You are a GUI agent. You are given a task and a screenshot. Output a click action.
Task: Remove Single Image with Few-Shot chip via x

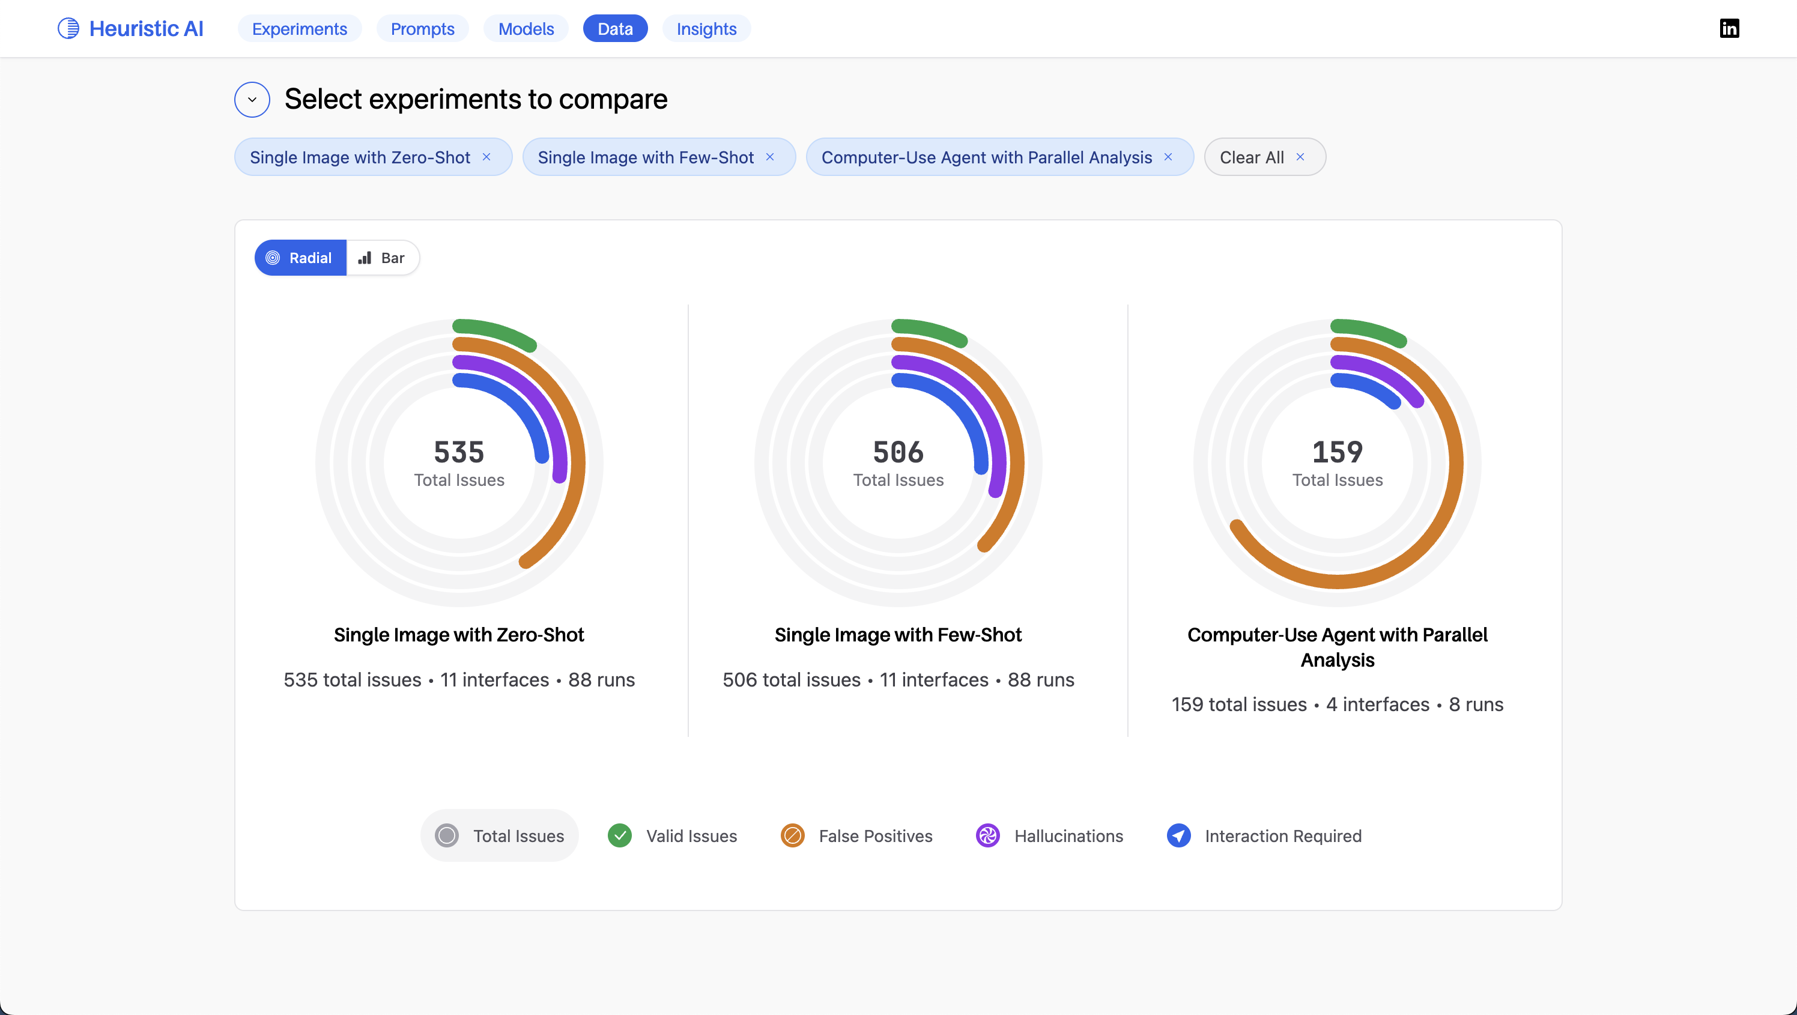pyautogui.click(x=770, y=157)
